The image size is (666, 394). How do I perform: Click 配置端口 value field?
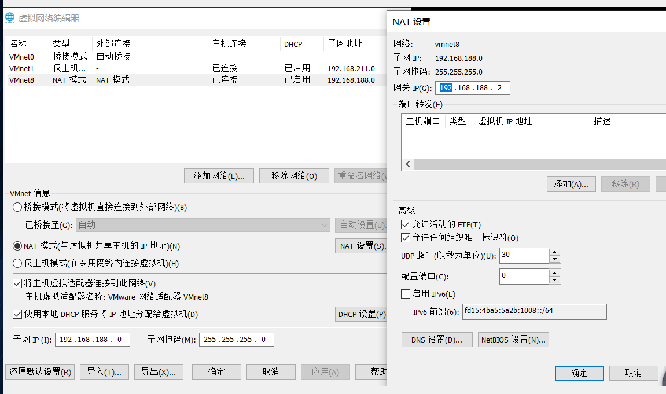(x=525, y=277)
